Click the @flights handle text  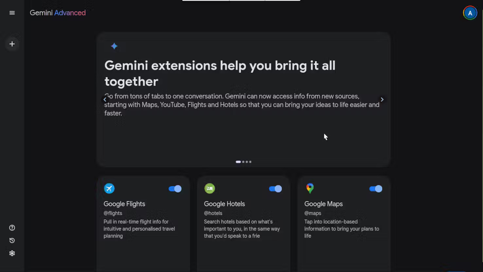[x=113, y=213]
